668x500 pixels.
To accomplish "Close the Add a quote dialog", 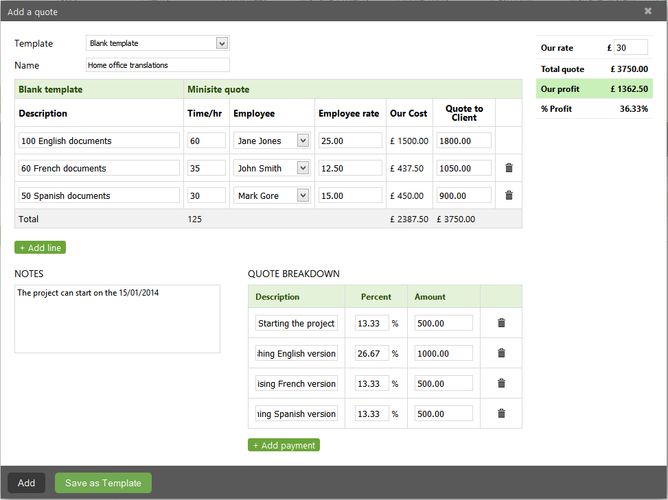I will tap(648, 11).
